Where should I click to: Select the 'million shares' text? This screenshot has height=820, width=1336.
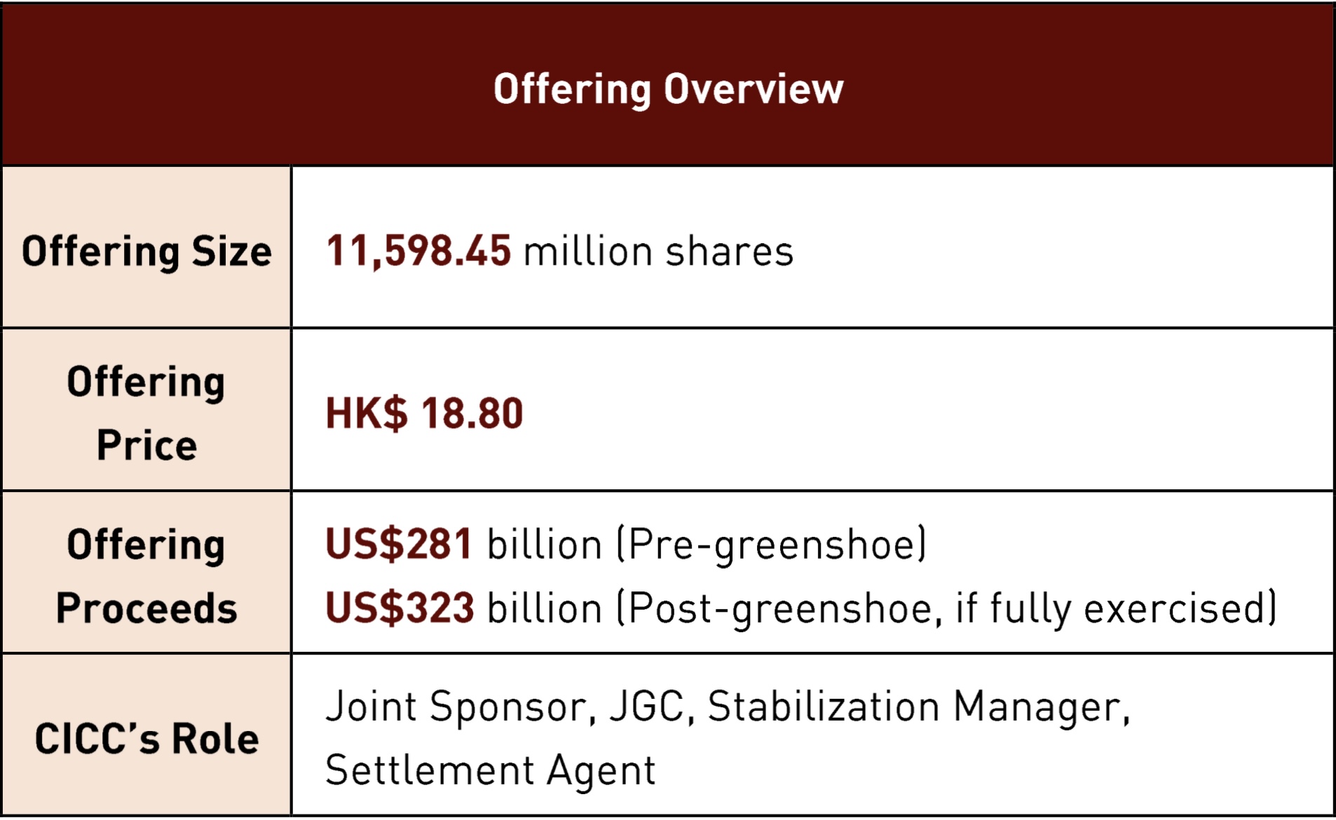(x=658, y=251)
